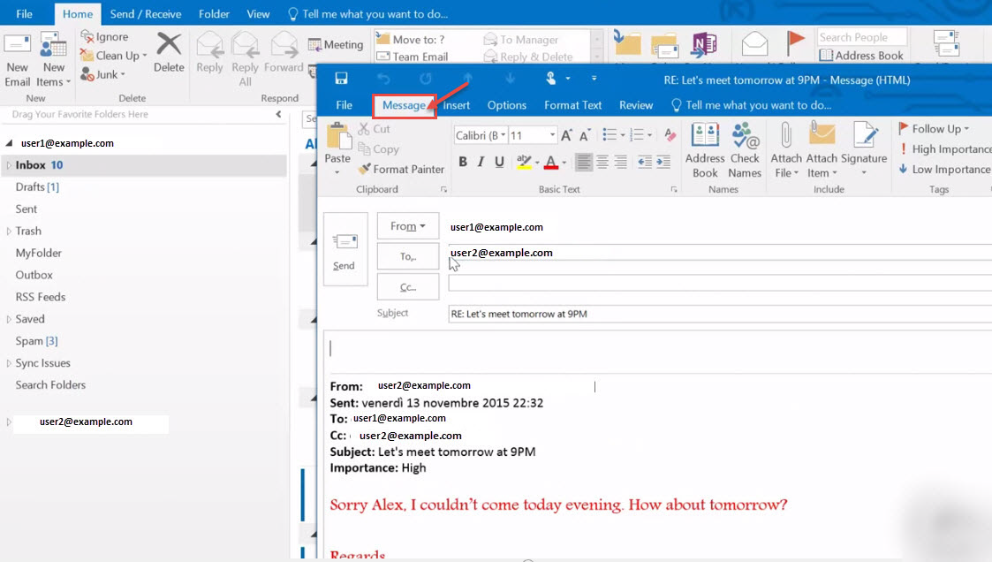Enable italic formatting
This screenshot has height=562, width=992.
tap(480, 162)
